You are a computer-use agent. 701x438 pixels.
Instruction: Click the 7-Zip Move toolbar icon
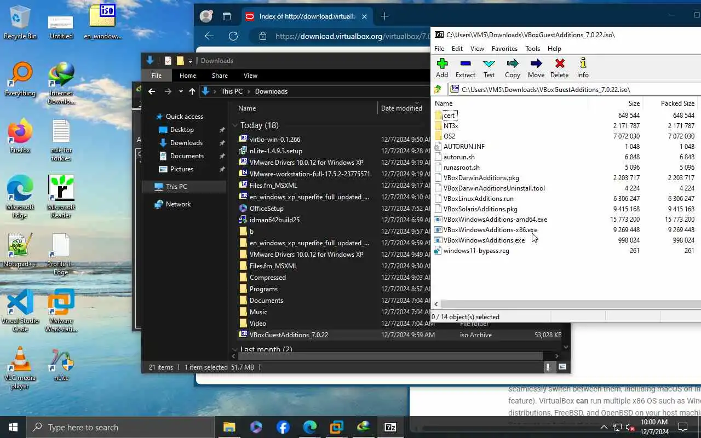tap(536, 64)
